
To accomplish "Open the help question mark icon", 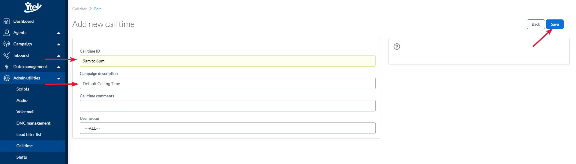I will tap(397, 47).
